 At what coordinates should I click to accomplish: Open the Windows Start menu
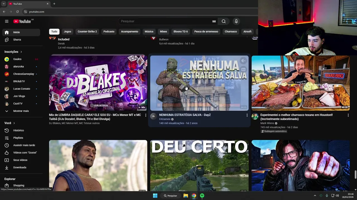pyautogui.click(x=155, y=196)
